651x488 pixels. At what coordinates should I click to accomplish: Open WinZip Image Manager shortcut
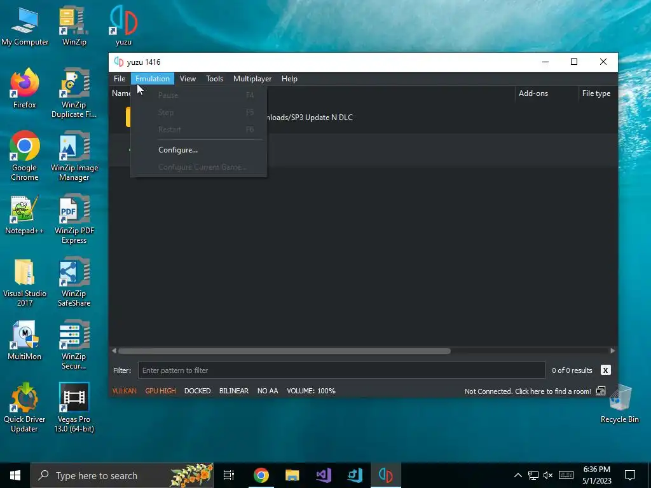pyautogui.click(x=74, y=156)
